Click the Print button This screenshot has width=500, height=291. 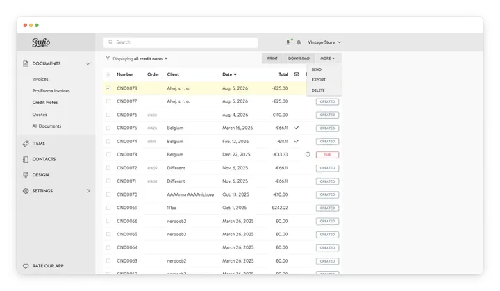(272, 58)
